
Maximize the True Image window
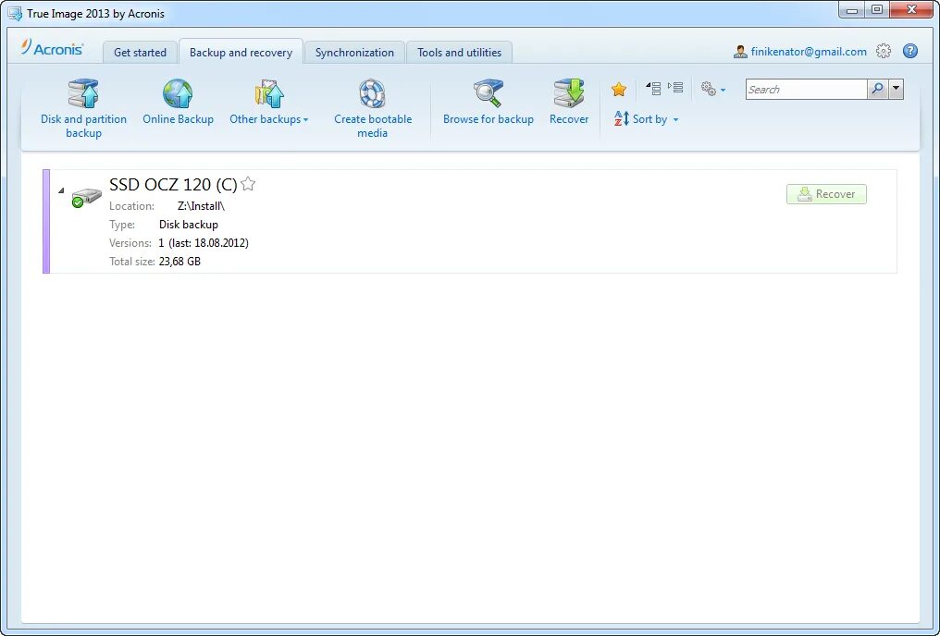(x=877, y=9)
